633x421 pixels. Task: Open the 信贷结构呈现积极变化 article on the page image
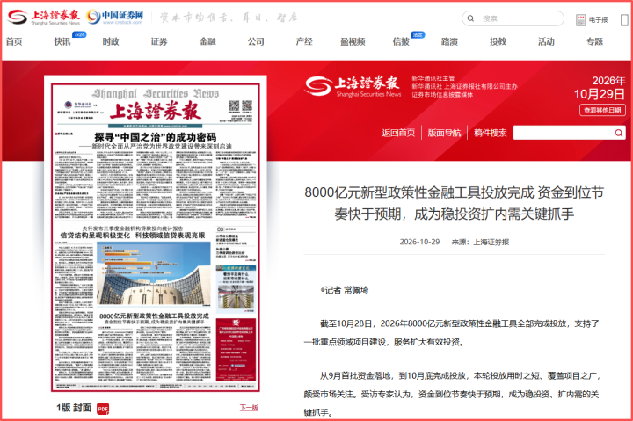133,236
